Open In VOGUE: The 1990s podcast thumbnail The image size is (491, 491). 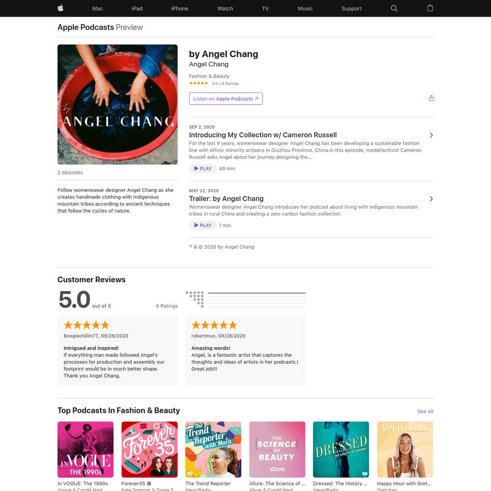[x=85, y=449]
